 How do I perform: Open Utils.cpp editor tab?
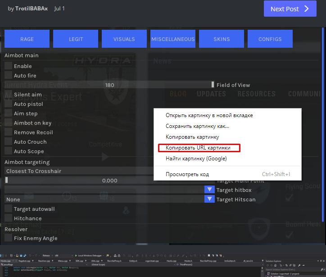[95, 261]
